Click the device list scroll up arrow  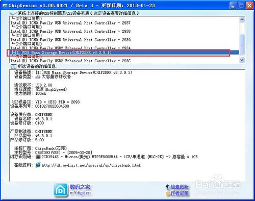242,19
